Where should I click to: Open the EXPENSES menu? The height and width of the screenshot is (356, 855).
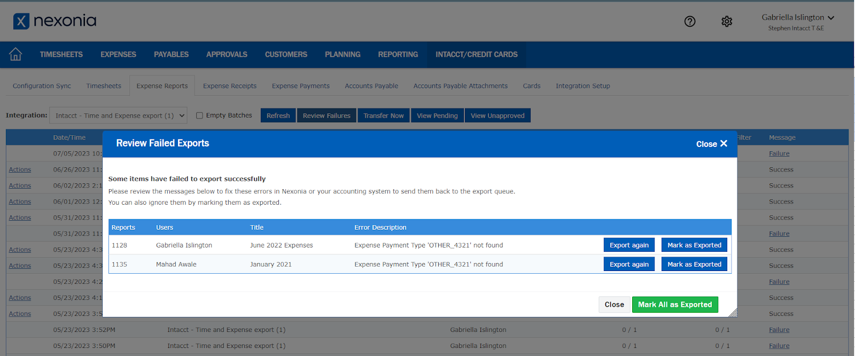(118, 55)
